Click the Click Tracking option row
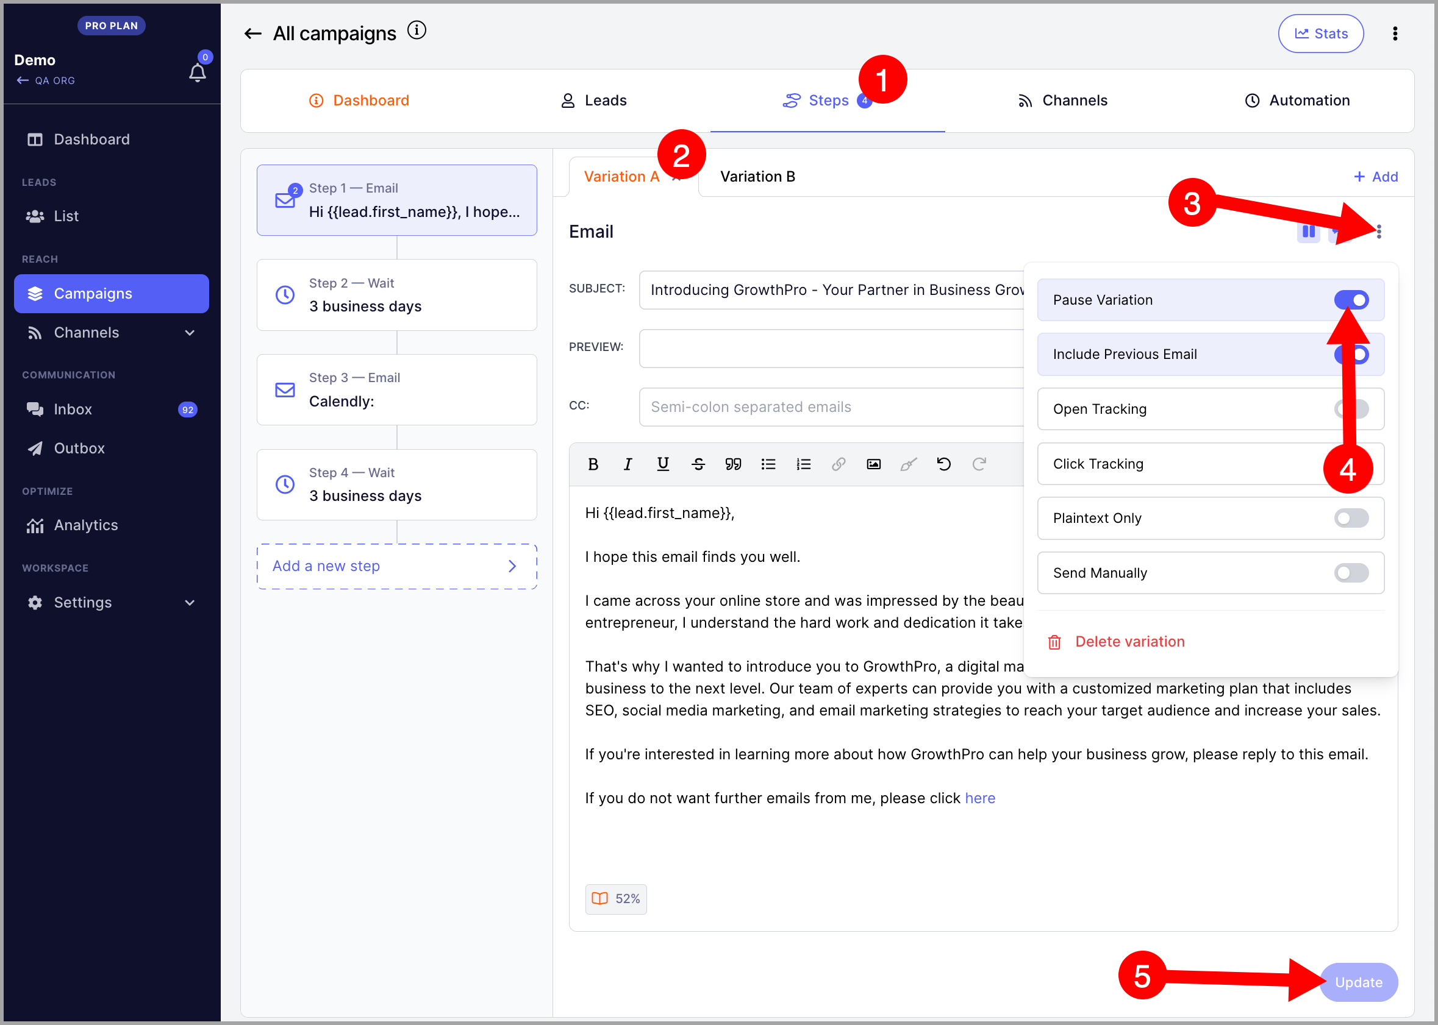This screenshot has height=1025, width=1438. click(1211, 464)
